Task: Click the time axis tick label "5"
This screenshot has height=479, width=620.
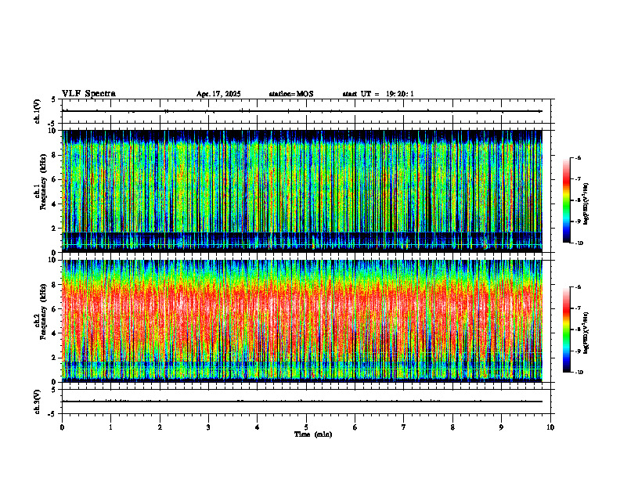Action: (x=306, y=427)
